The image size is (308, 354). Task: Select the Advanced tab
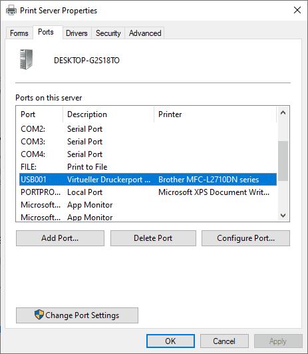145,33
